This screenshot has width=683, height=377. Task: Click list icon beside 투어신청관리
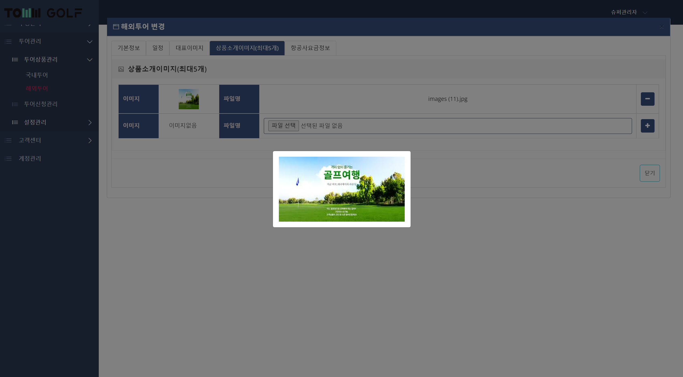(15, 104)
